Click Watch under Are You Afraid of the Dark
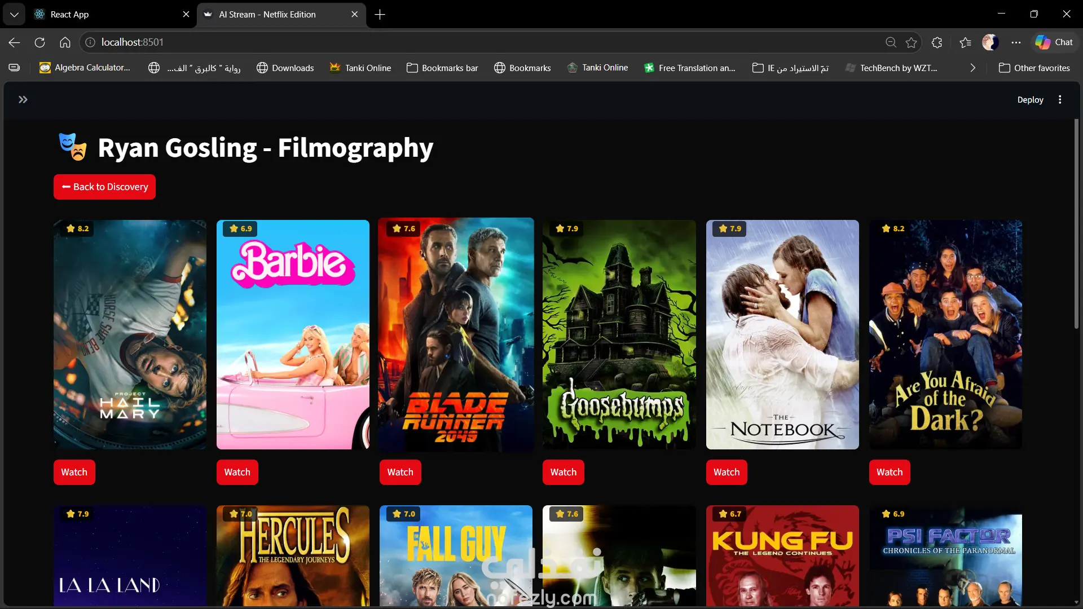Screen dimensions: 1083x609 [x=890, y=472]
